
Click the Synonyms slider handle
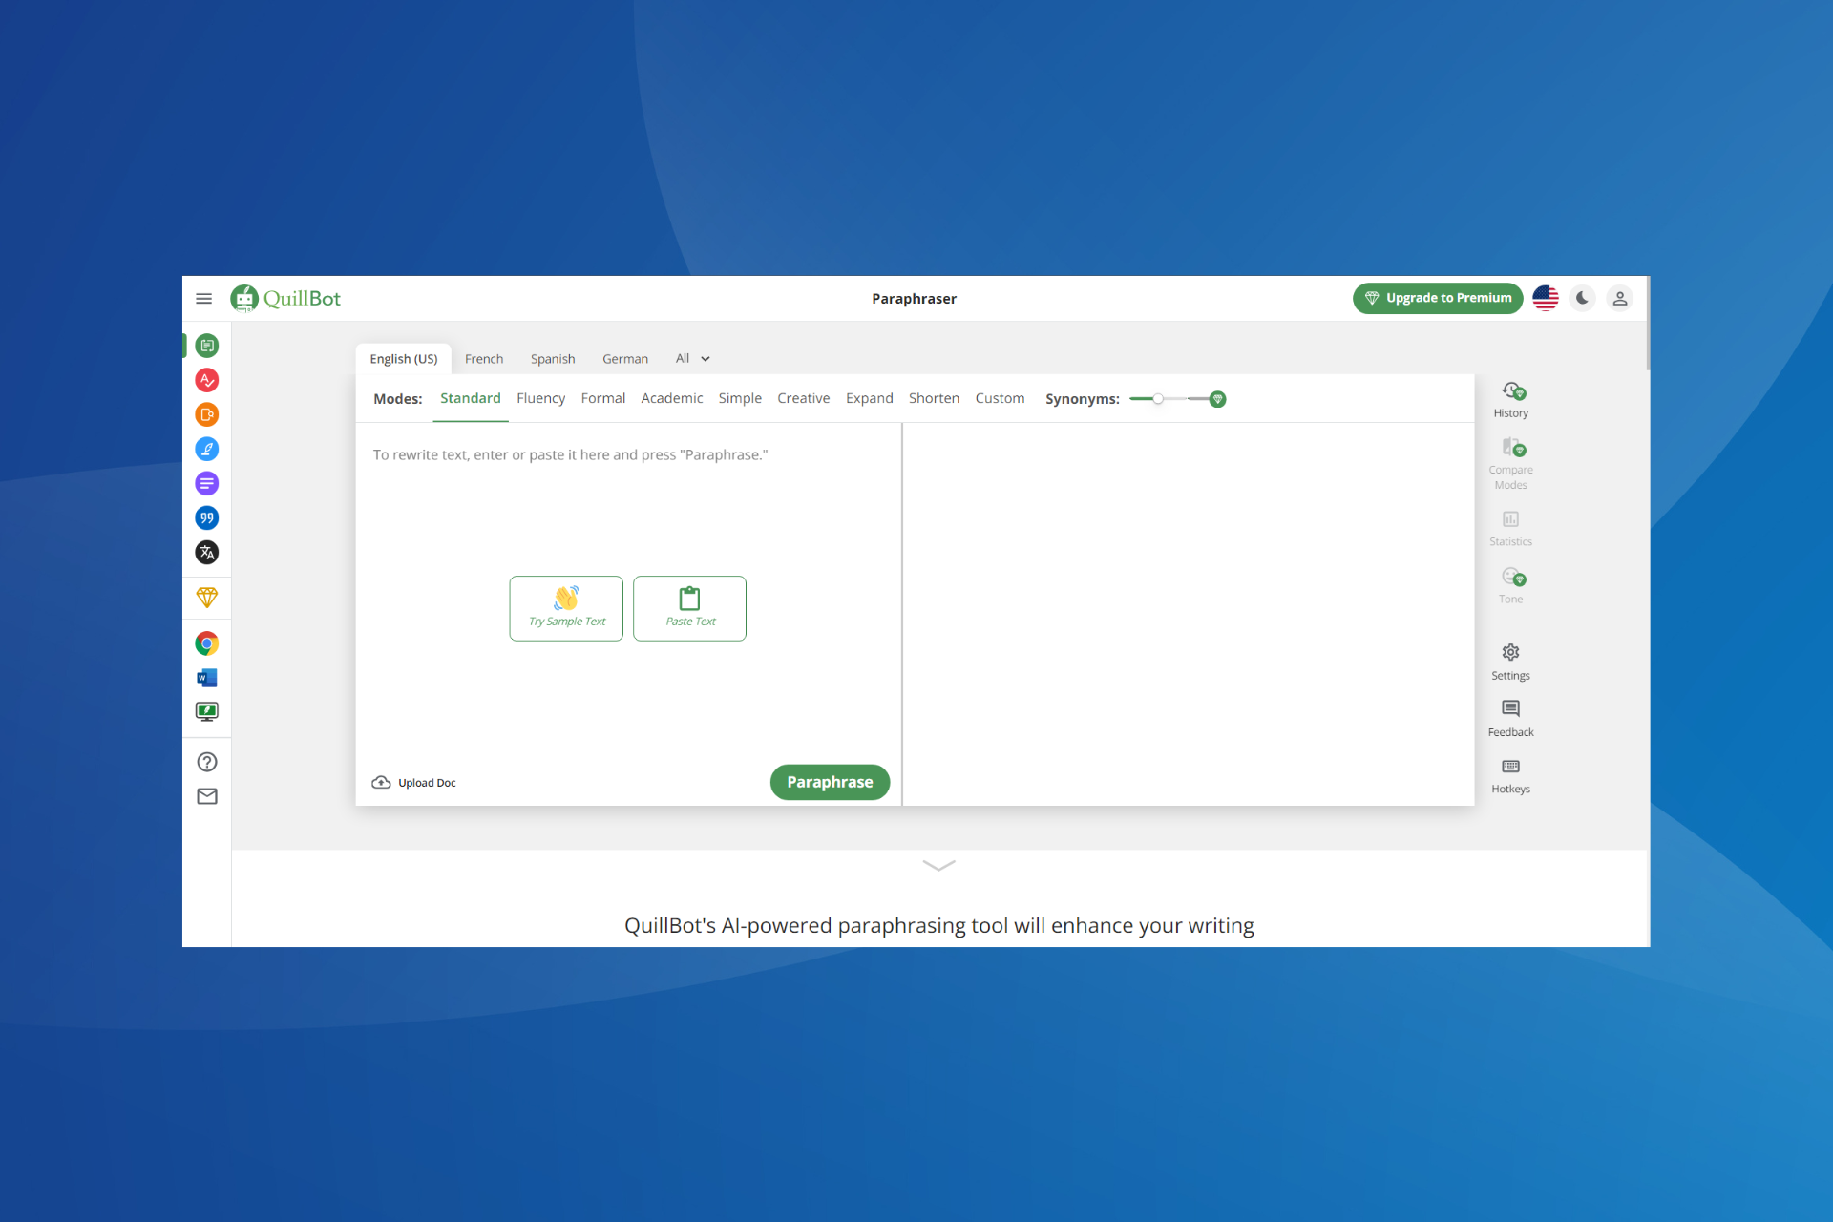pos(1158,399)
